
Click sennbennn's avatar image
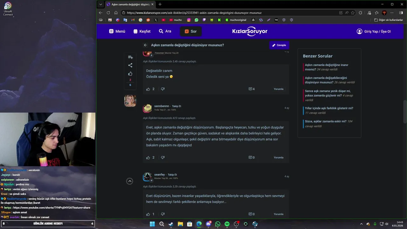pyautogui.click(x=148, y=108)
